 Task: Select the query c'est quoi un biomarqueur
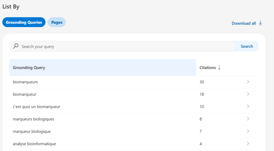(36, 107)
